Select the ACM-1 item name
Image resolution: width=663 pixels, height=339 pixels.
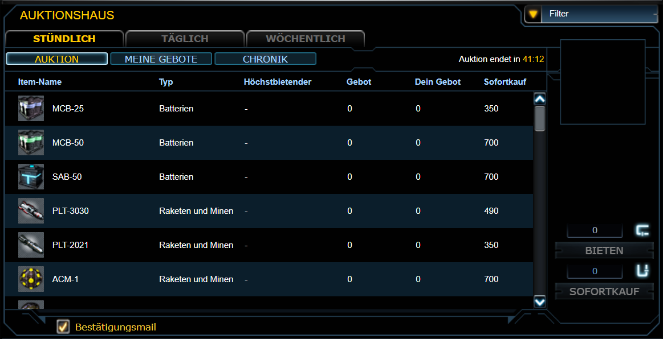pos(65,279)
